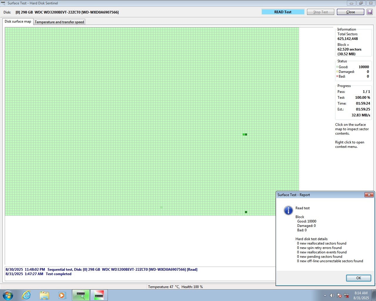The height and width of the screenshot is (301, 376).
Task: Show hidden system tray icons
Action: pos(325,295)
